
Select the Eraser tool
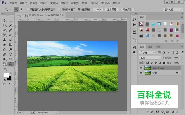(4, 45)
